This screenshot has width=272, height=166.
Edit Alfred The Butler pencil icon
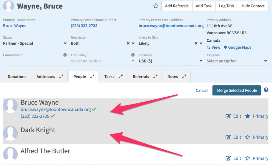(x=228, y=158)
